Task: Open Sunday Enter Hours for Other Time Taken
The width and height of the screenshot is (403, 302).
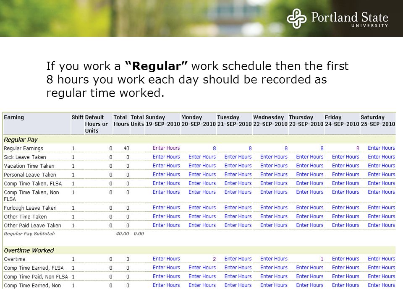Action: point(166,216)
